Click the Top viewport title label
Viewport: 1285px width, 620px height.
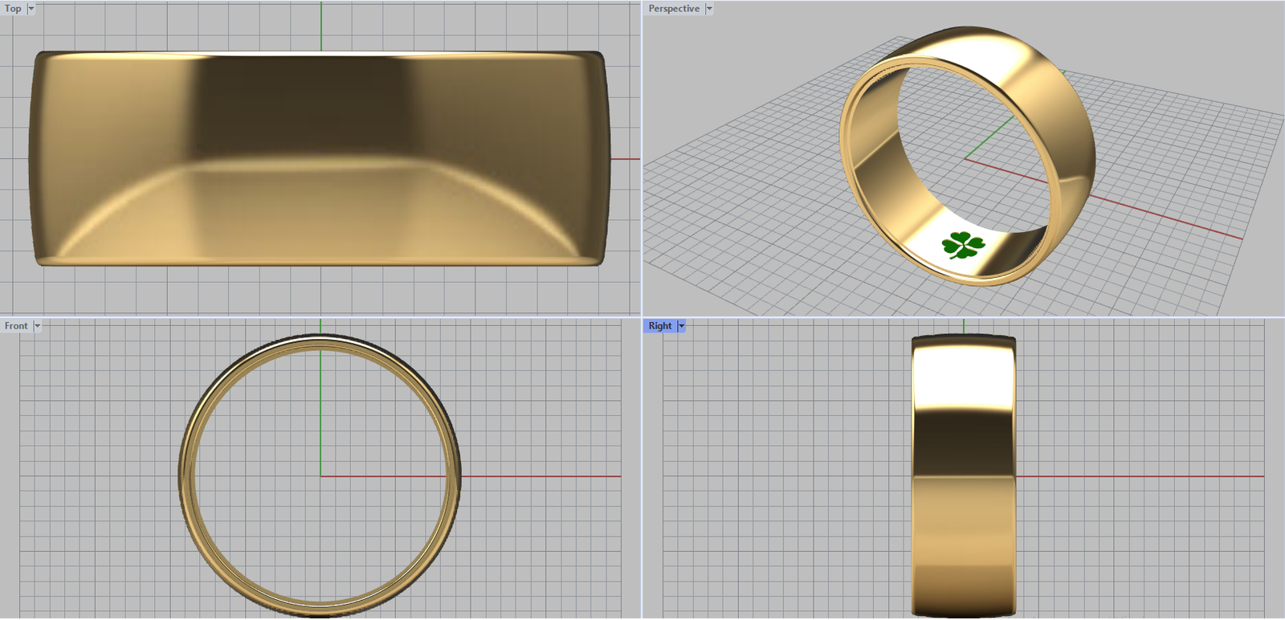[13, 9]
